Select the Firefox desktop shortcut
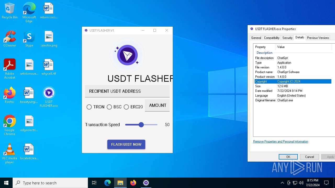Image resolution: width=335 pixels, height=188 pixels. [x=10, y=95]
